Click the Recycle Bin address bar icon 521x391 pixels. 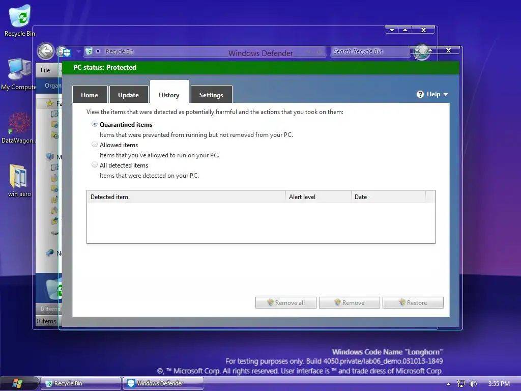pos(89,51)
